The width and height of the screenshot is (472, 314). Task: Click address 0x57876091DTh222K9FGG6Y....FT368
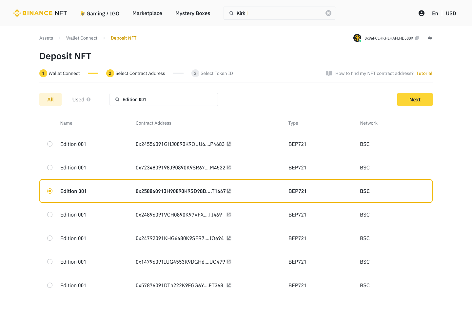click(x=179, y=285)
